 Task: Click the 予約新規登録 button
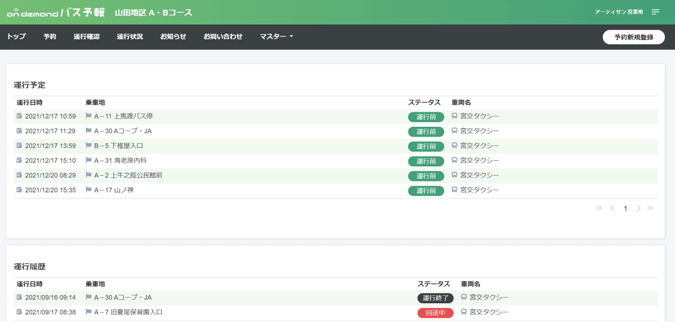[x=634, y=37]
